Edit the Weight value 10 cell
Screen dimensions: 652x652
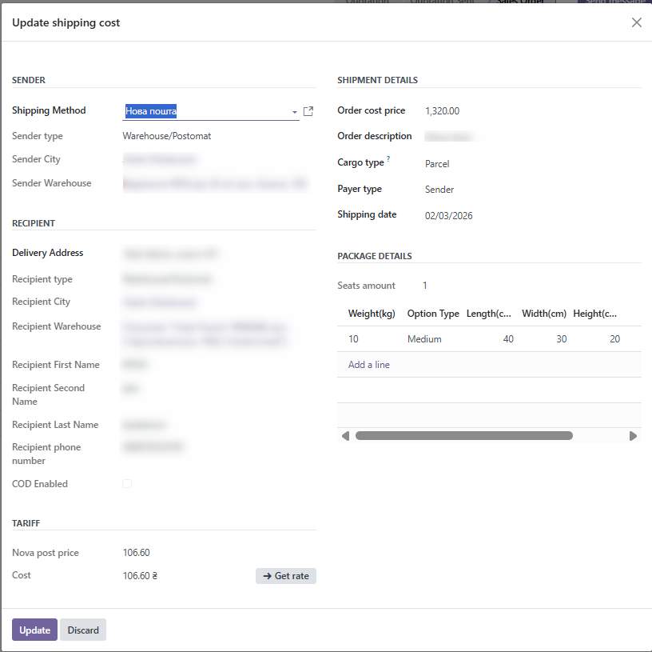354,339
